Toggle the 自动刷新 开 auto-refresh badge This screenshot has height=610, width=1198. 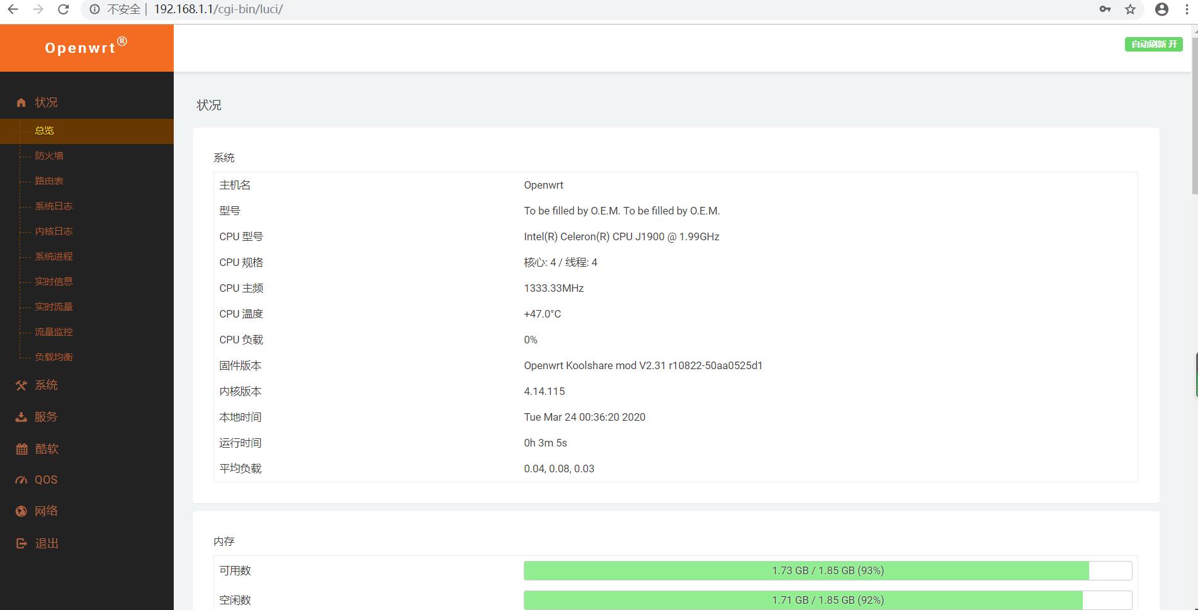click(1154, 44)
